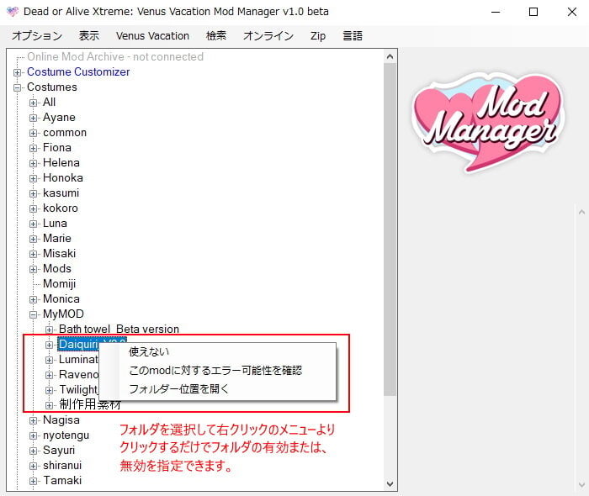Expand the 制作用素材 node
Image resolution: width=589 pixels, height=496 pixels.
[49, 405]
